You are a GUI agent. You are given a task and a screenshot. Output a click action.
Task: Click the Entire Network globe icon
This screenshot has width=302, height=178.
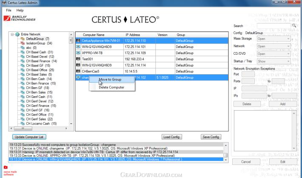click(17, 34)
